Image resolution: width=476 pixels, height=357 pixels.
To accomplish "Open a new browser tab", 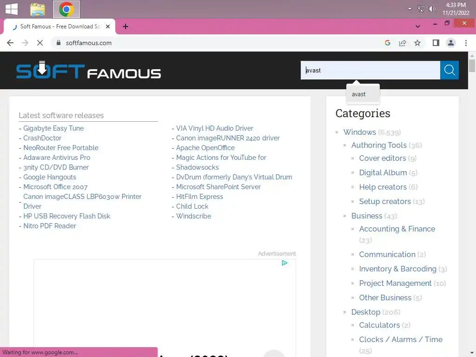I will (x=126, y=26).
